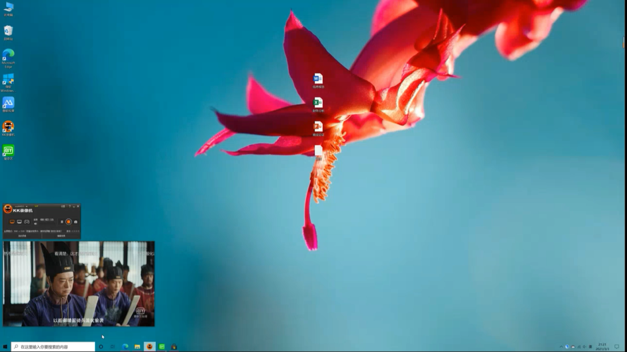Viewport: 627px width, 352px height.
Task: Mute the recorder's speaker volume icon
Action: tap(35, 224)
